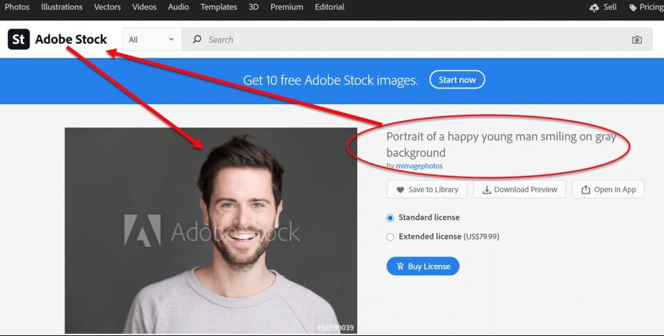The height and width of the screenshot is (336, 664).
Task: Click the Open in App button
Action: point(608,189)
